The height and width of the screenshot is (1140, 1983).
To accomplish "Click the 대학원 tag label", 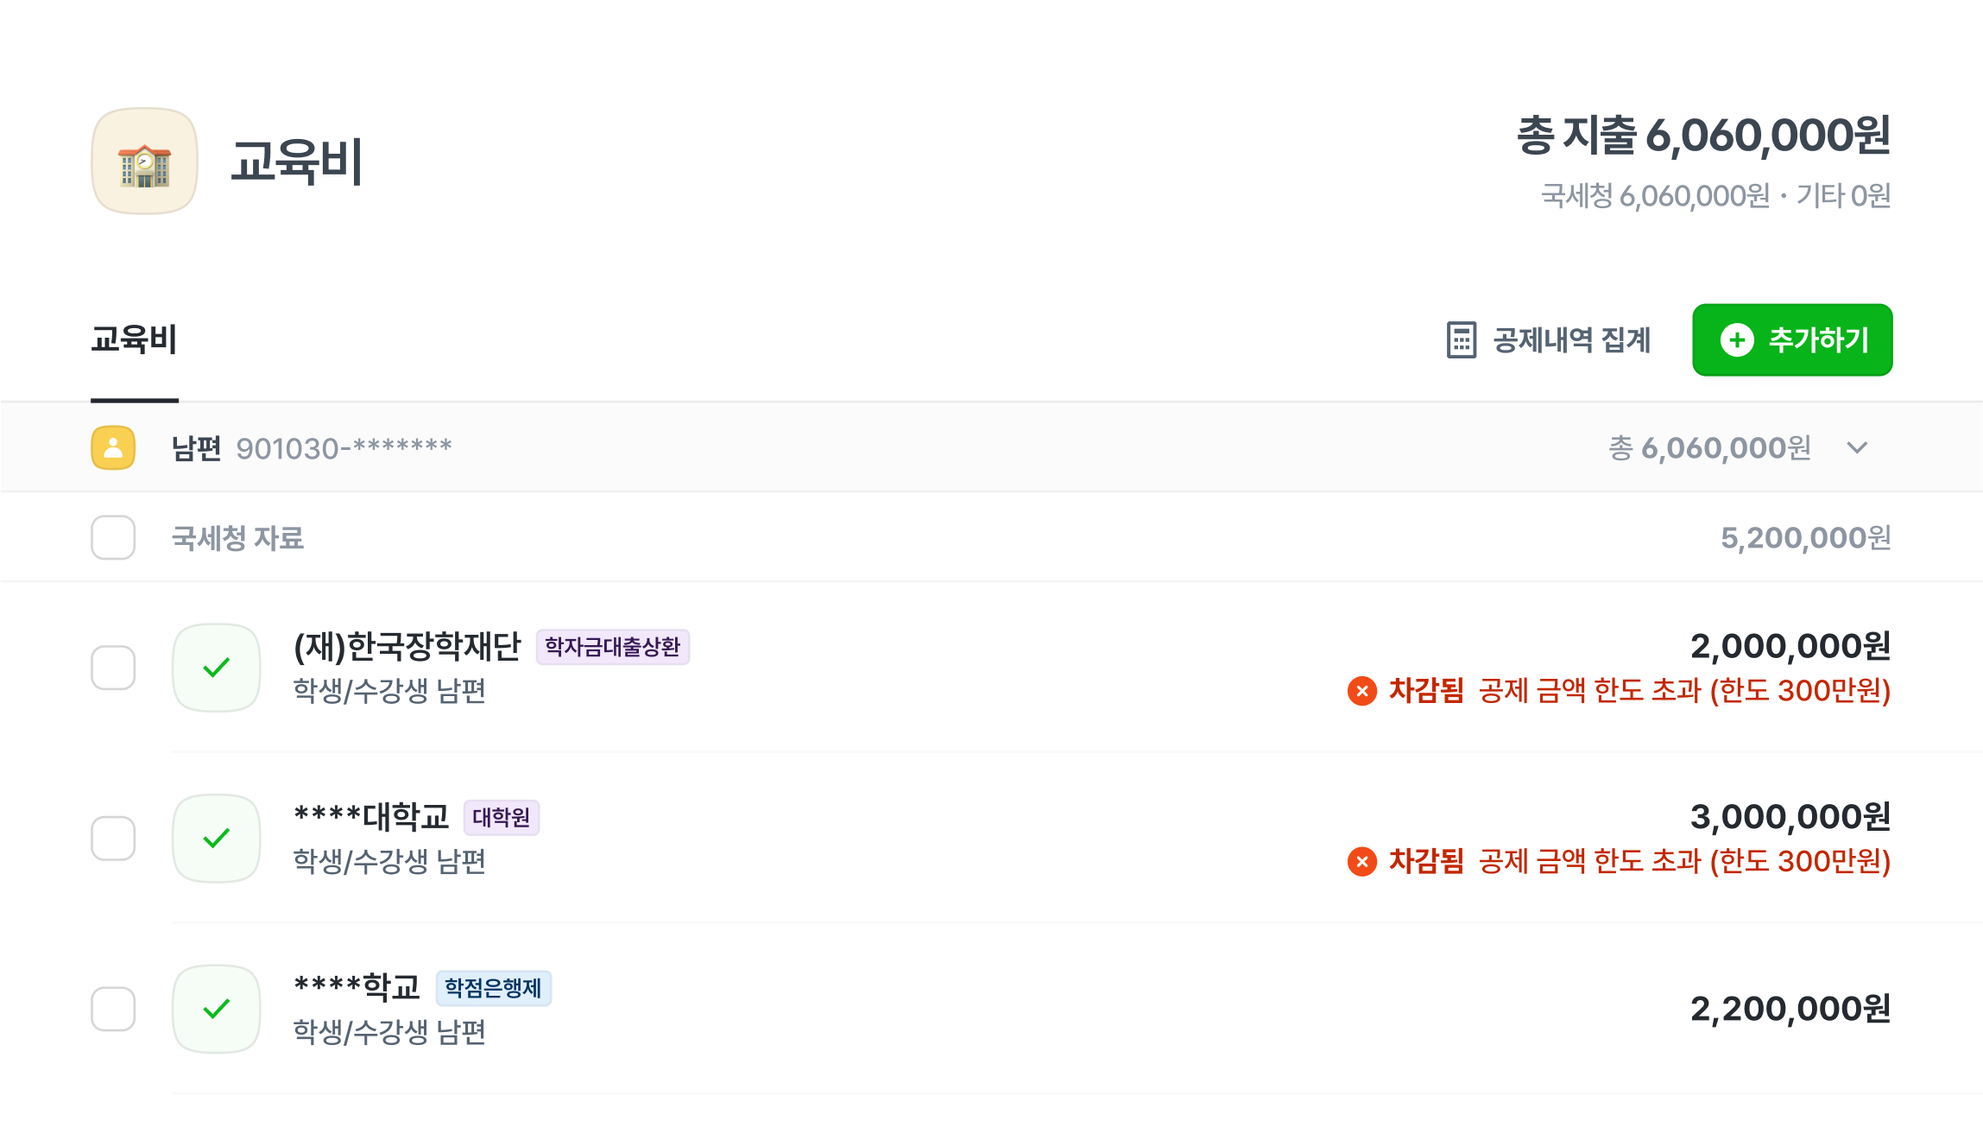I will click(x=501, y=817).
